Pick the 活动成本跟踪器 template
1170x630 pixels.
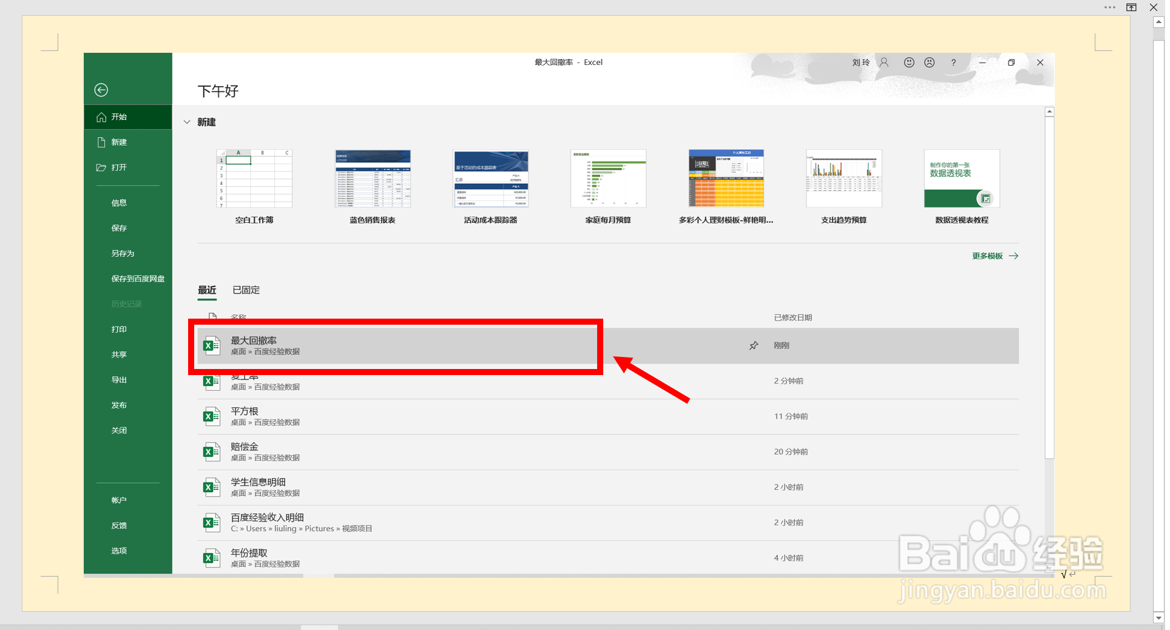tap(491, 187)
